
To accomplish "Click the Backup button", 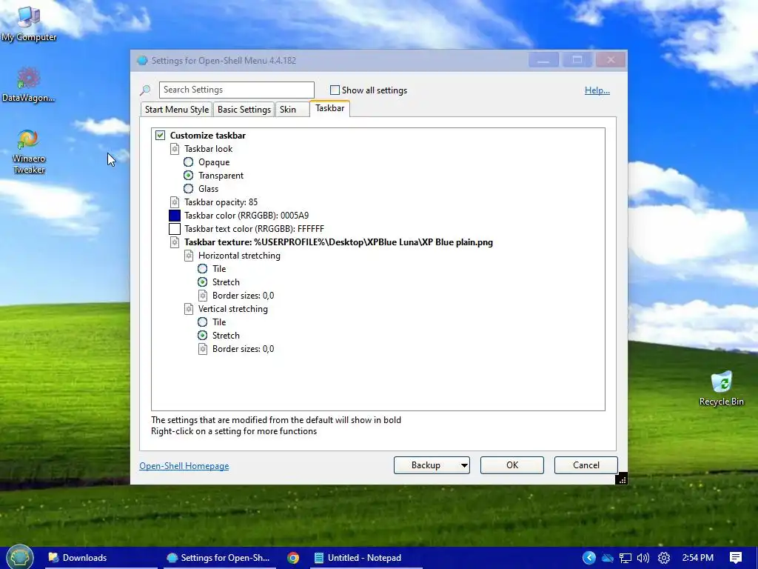I will [426, 465].
